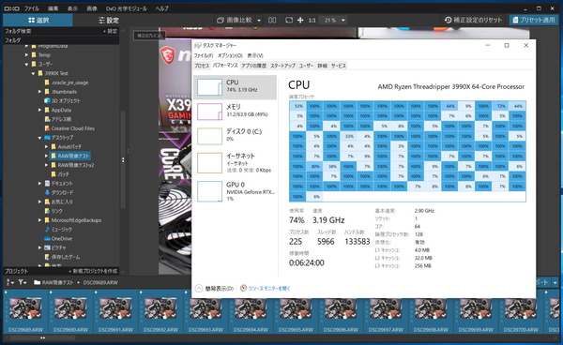Click プリセット適用 button

pyautogui.click(x=534, y=20)
